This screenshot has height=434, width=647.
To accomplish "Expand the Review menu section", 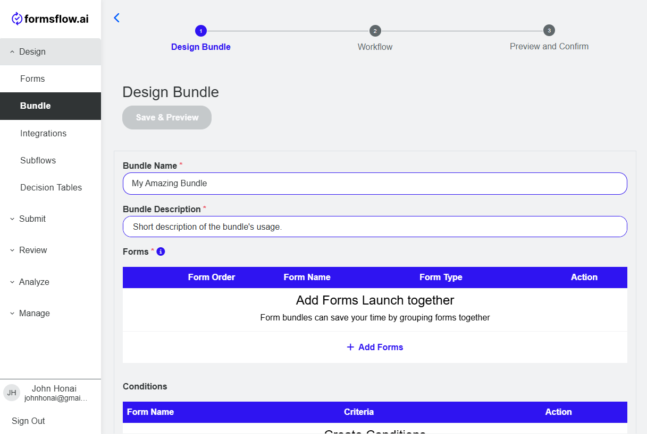I will tap(51, 250).
